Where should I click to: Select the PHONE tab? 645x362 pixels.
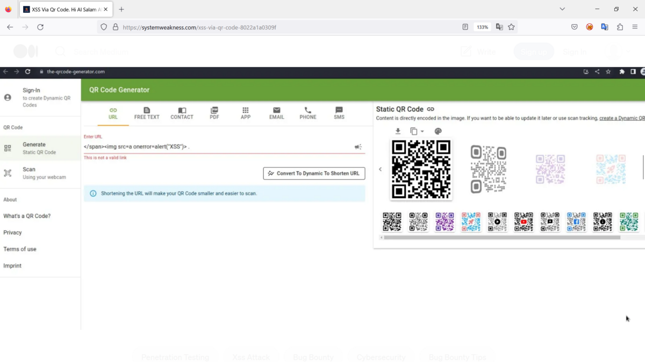tap(308, 113)
